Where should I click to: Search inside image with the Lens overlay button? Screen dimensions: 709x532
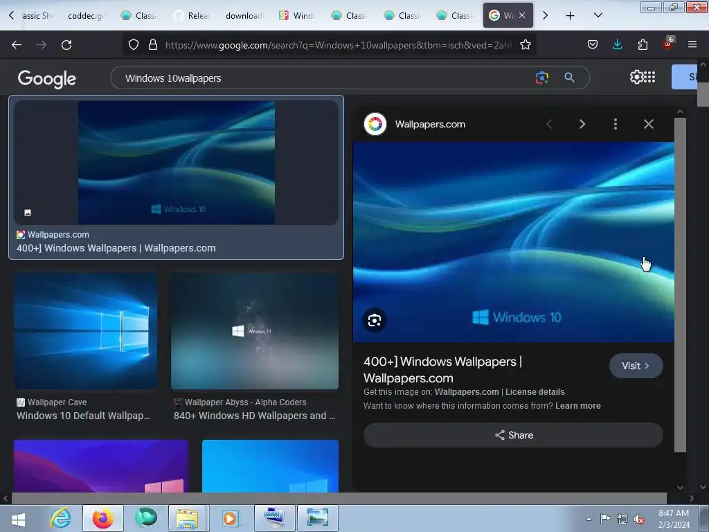coord(375,320)
